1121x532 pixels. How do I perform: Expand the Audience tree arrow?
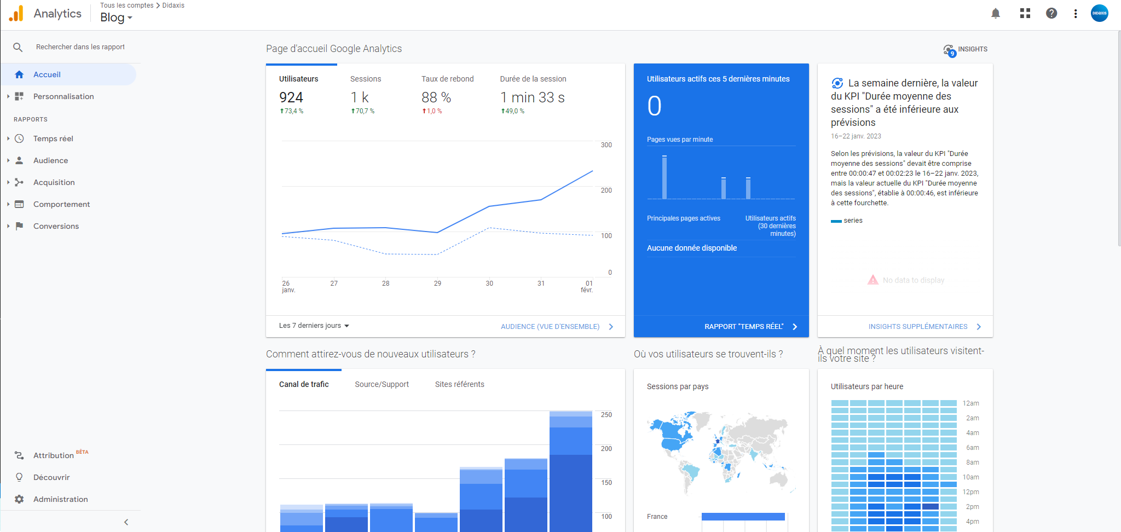pos(8,160)
